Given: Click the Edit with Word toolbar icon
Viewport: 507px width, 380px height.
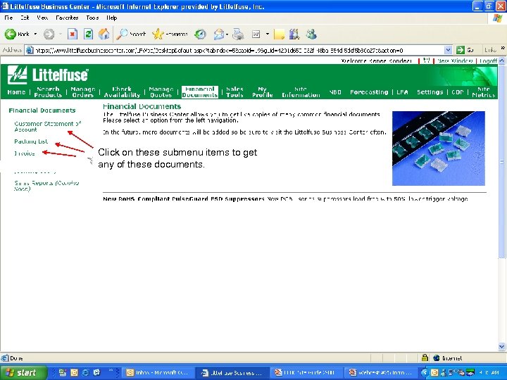Looking at the screenshot, I should click(x=256, y=34).
